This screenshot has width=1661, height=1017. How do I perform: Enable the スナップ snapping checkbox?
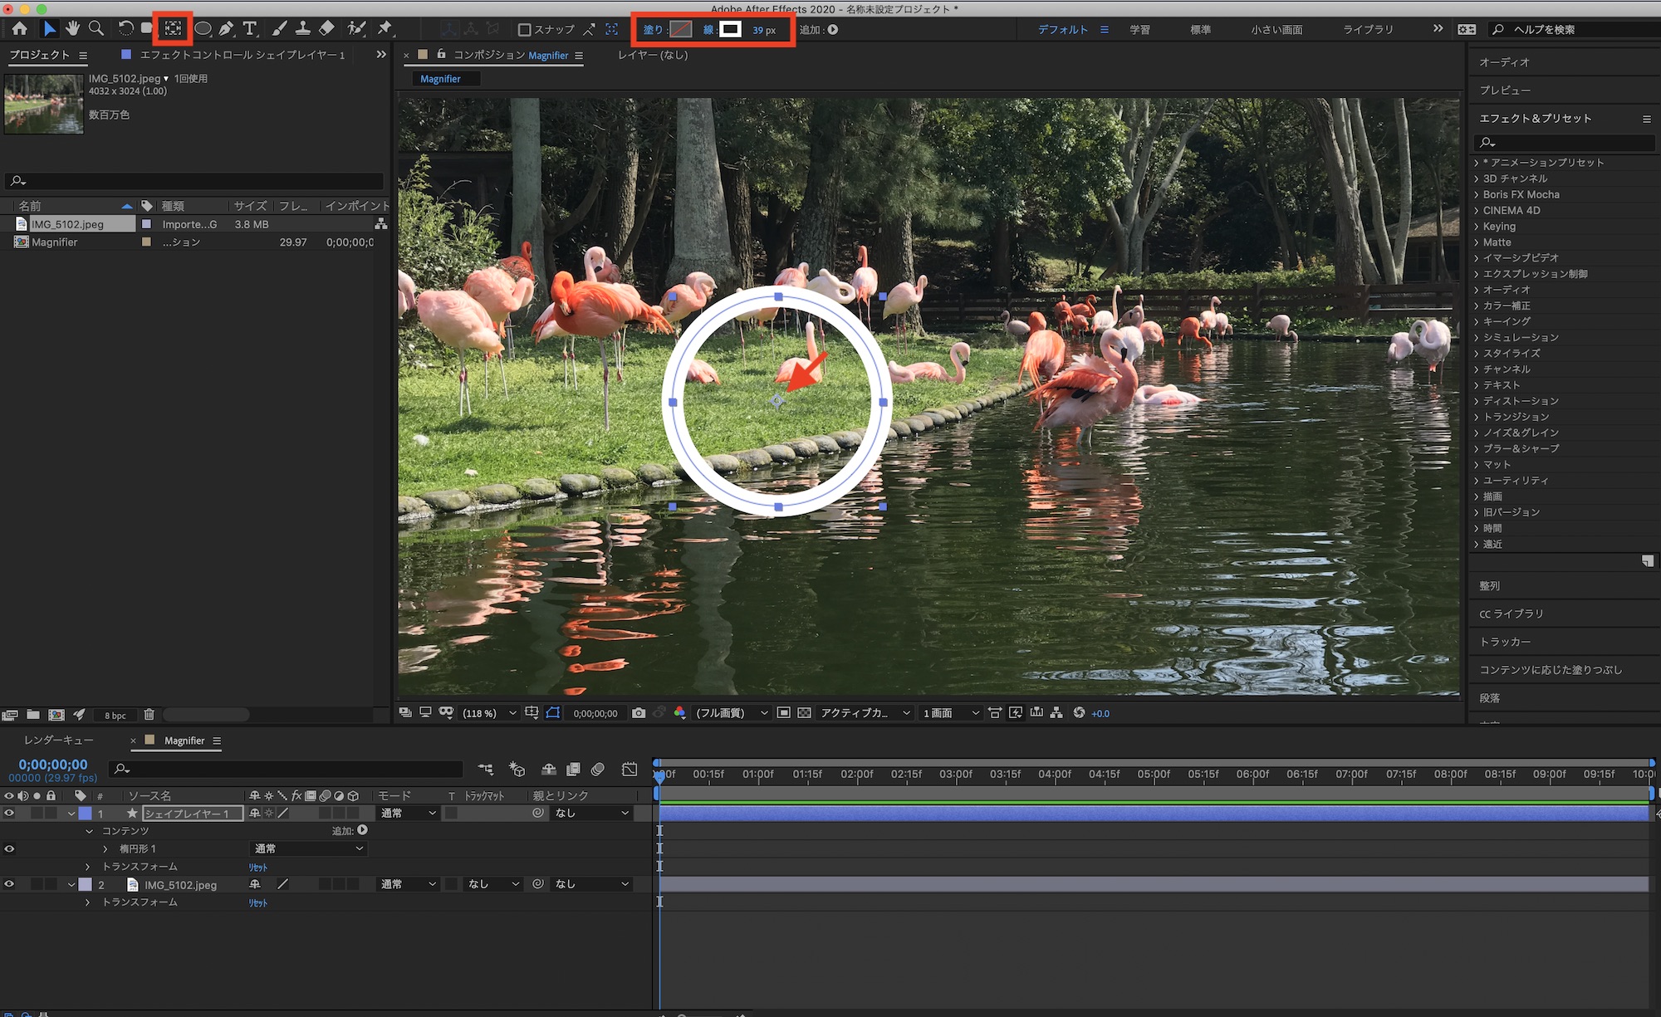pyautogui.click(x=524, y=30)
